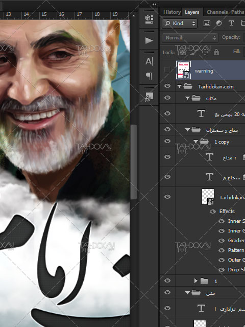Switch to the Paths tab
This screenshot has width=245, height=327.
[237, 12]
